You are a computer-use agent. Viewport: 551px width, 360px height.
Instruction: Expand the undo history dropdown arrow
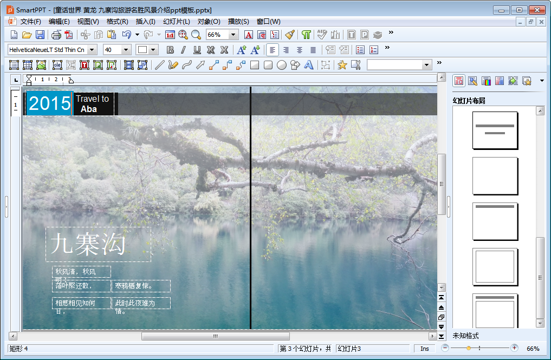click(137, 35)
